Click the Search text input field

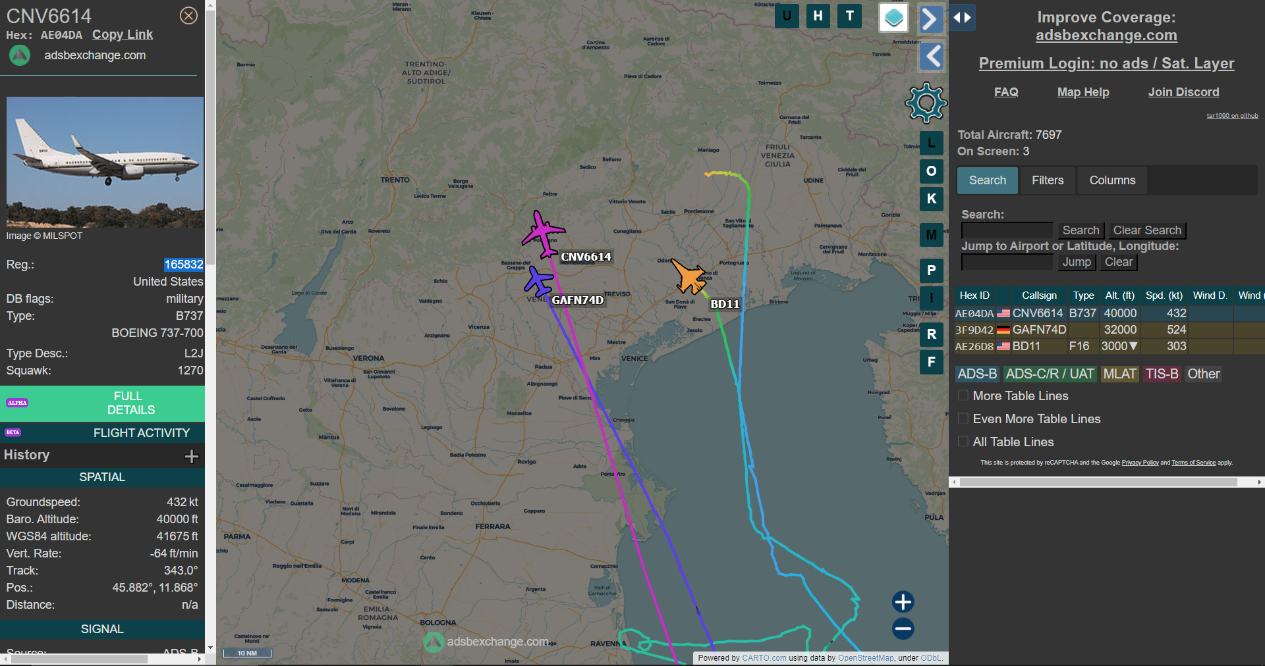(1007, 230)
